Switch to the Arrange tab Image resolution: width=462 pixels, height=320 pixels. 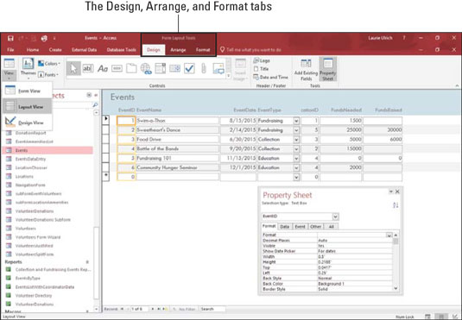click(x=178, y=50)
